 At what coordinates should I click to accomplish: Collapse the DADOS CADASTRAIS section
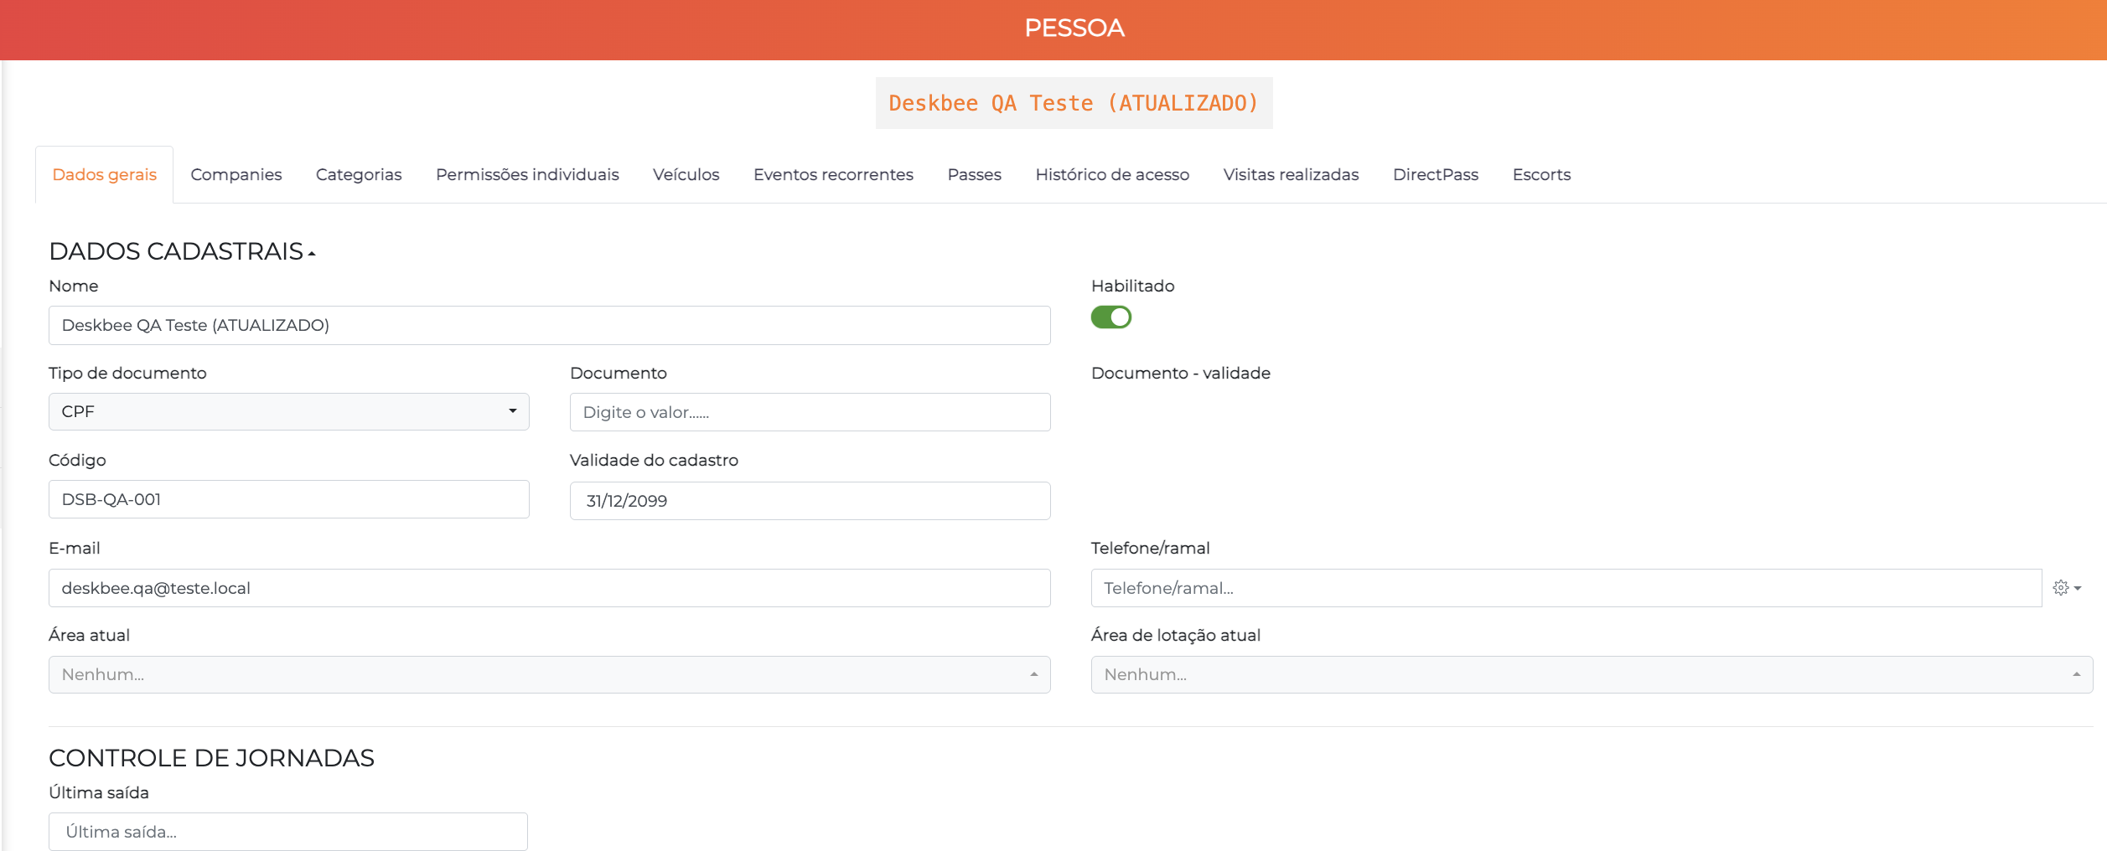pyautogui.click(x=182, y=251)
